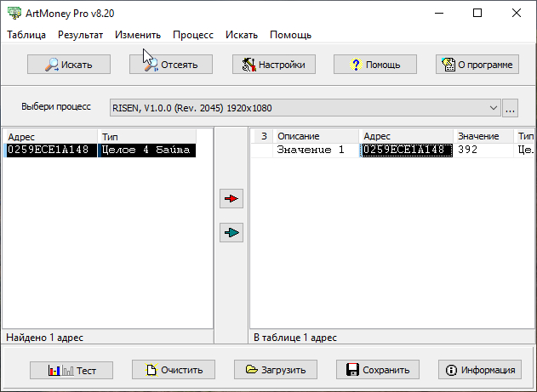
Task: Select the value 392 cell
Action: point(483,151)
